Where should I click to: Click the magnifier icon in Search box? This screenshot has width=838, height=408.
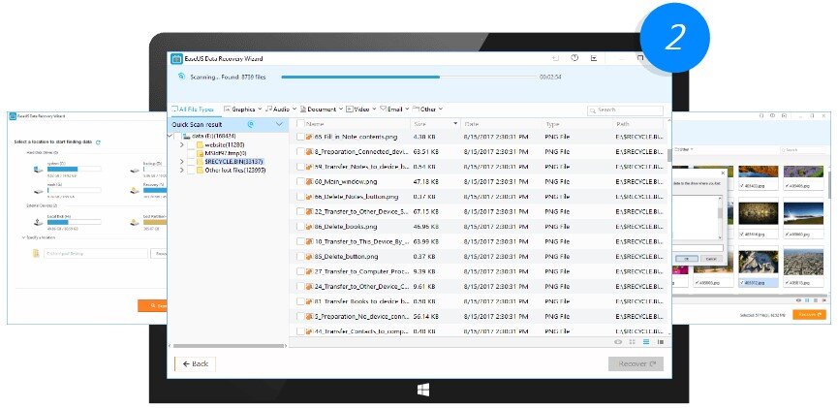click(593, 110)
